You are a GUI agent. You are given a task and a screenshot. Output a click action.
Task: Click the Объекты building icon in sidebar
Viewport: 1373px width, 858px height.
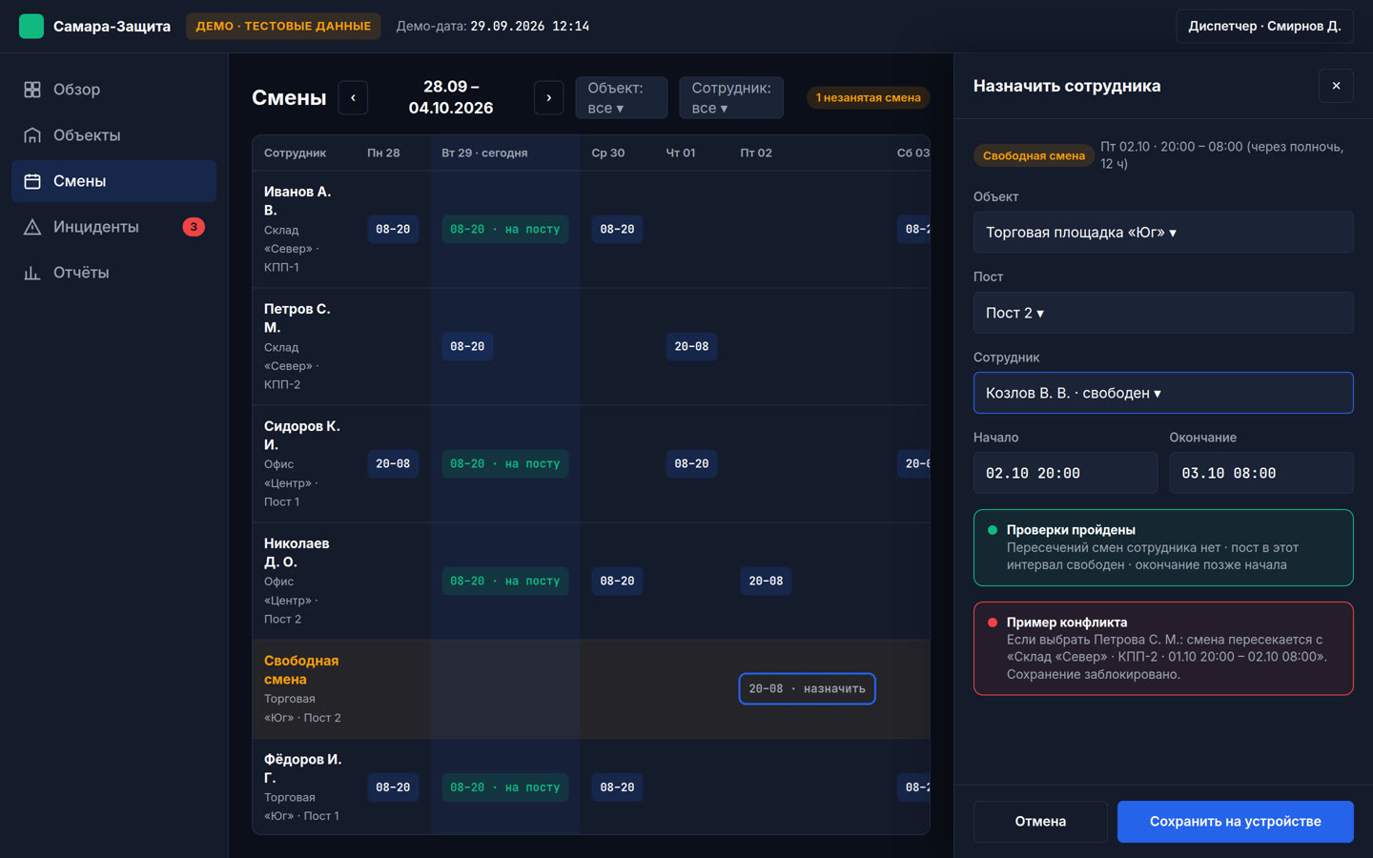click(32, 135)
